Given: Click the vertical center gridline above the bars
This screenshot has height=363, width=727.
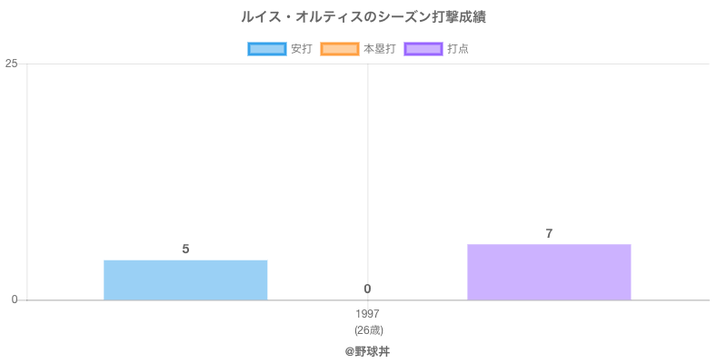Looking at the screenshot, I should [x=368, y=163].
